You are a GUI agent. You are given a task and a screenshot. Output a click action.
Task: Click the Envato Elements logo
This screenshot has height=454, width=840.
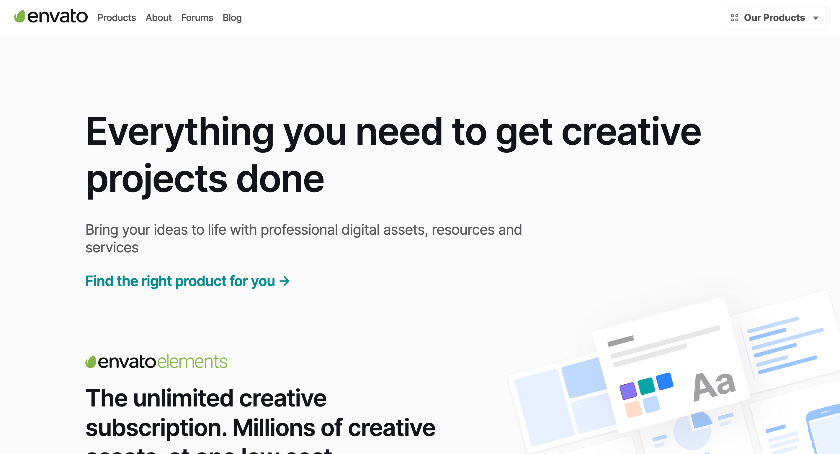point(156,361)
